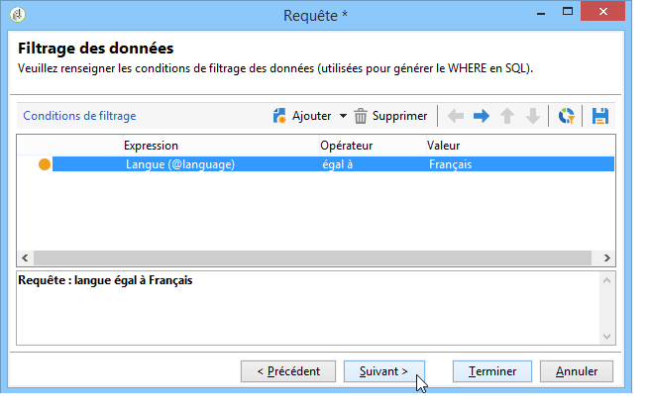Click the greyed left arrow icon

tap(456, 116)
